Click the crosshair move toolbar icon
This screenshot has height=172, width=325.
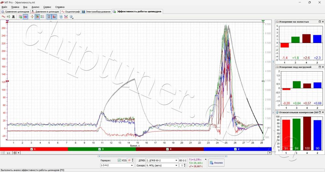point(32,17)
